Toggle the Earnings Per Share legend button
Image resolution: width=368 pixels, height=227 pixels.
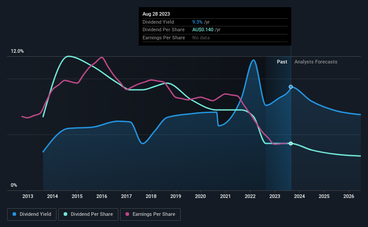pyautogui.click(x=150, y=214)
